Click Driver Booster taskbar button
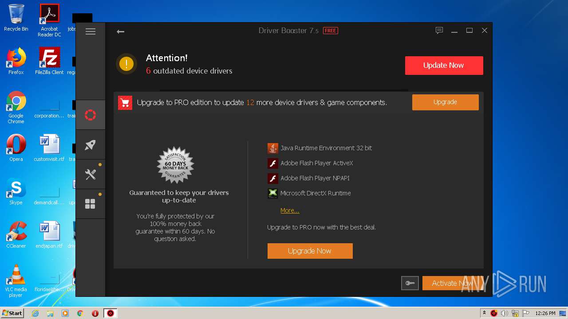568x319 pixels. coord(110,313)
